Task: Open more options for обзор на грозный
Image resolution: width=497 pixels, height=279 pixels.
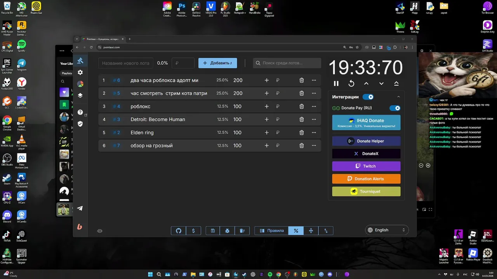Action: (314, 146)
